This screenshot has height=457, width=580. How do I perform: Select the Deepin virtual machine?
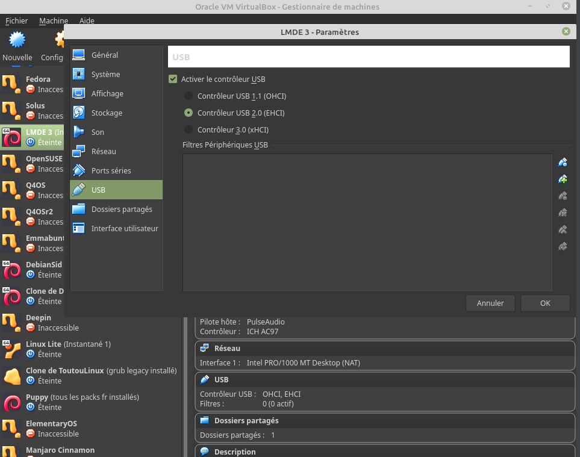click(x=90, y=323)
